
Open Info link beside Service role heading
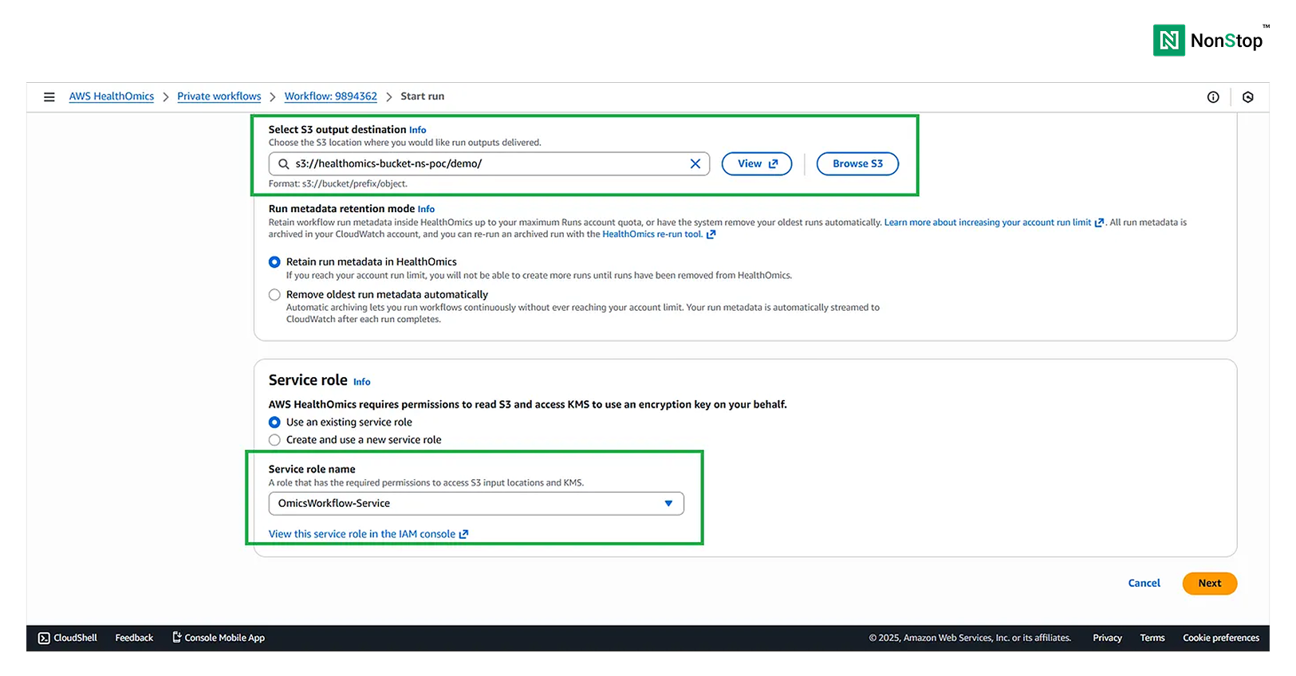pos(362,382)
